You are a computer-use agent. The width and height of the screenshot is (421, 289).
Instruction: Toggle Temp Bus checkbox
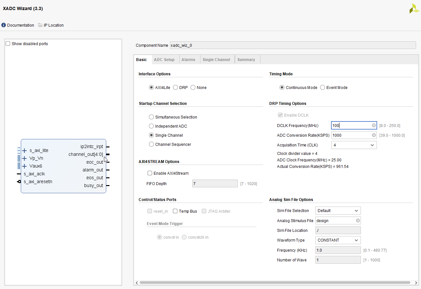175,211
